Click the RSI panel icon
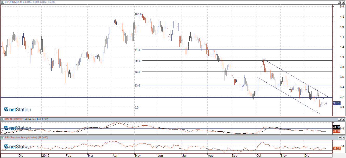 3,138
